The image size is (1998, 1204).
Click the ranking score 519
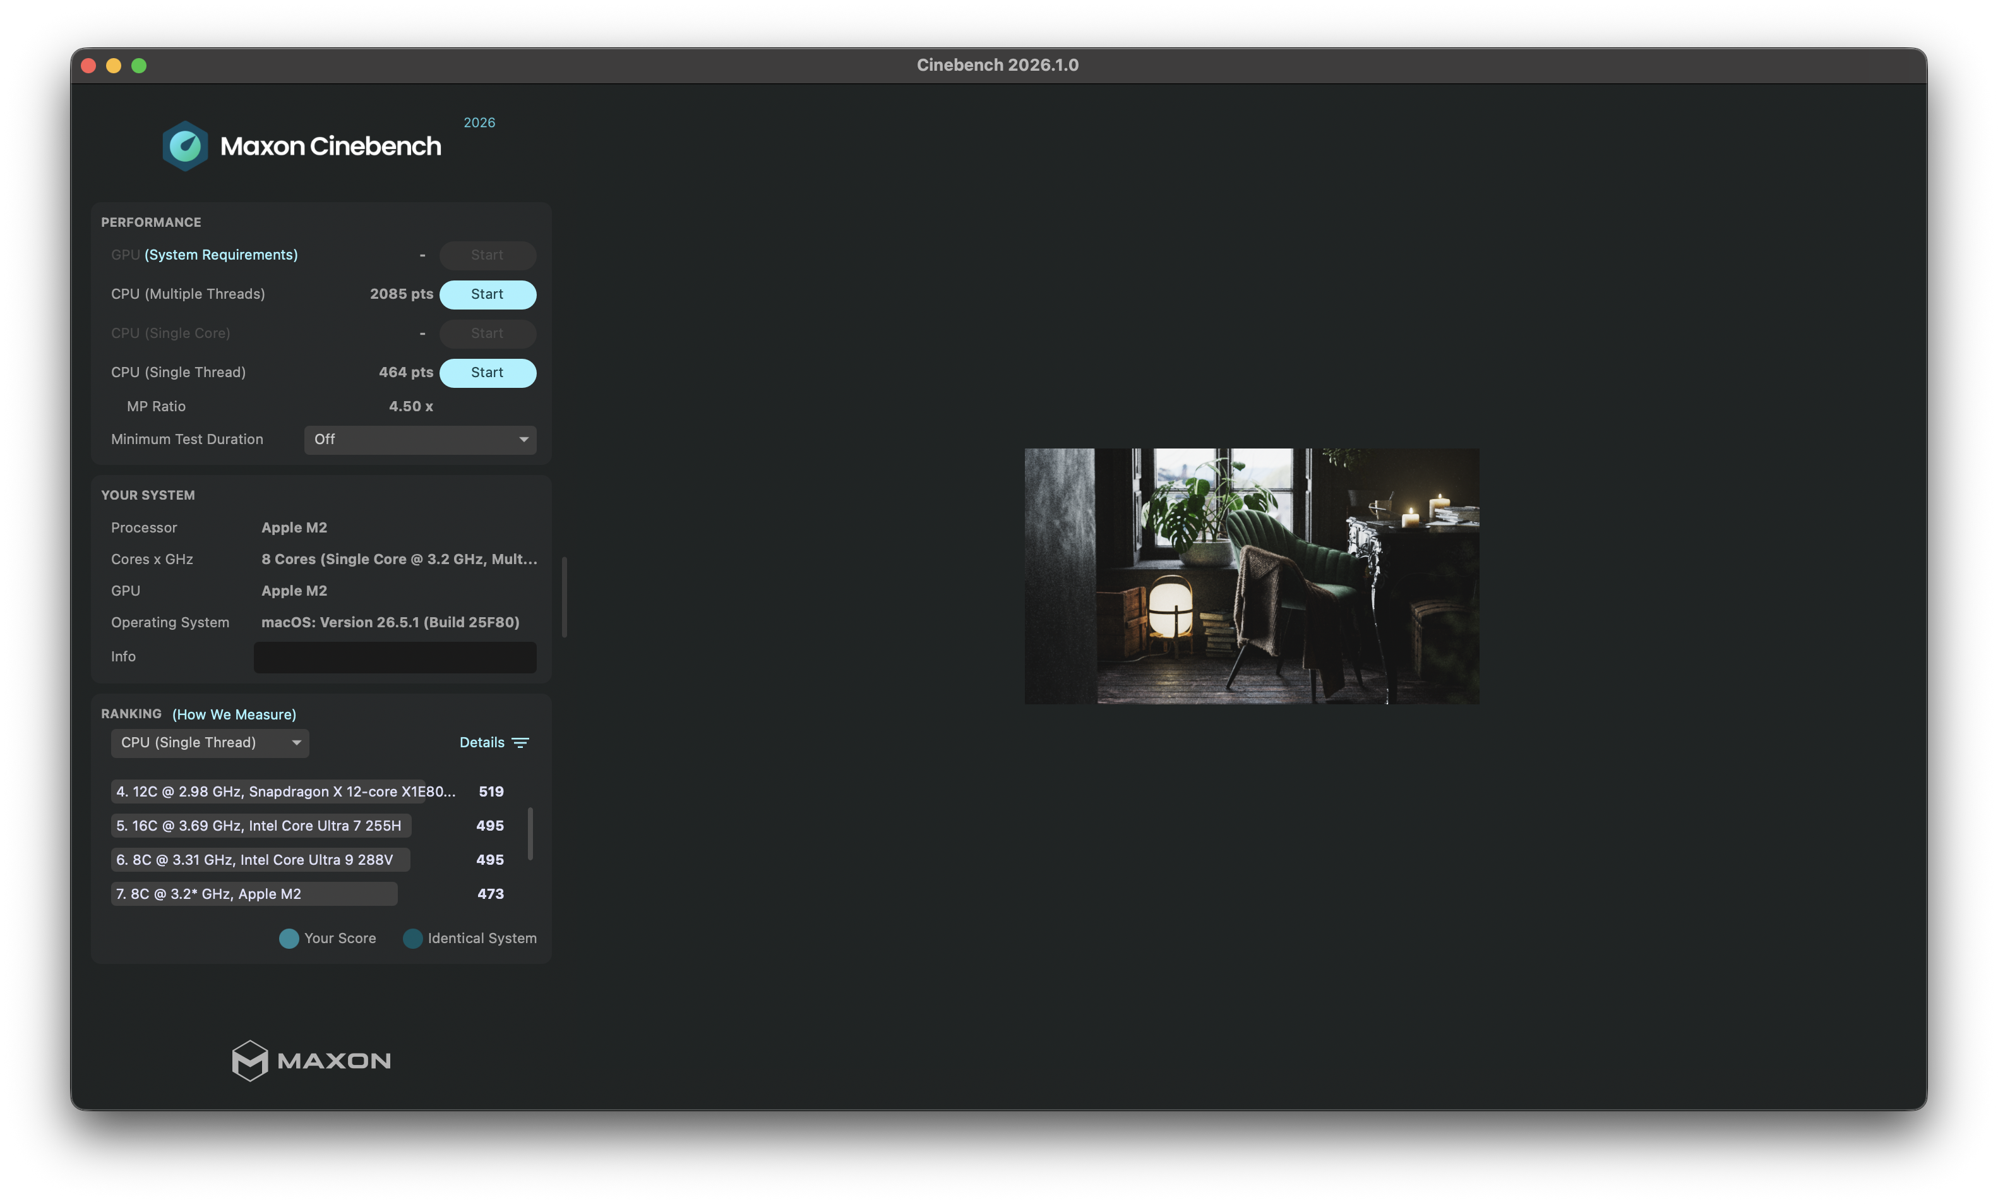pos(491,792)
